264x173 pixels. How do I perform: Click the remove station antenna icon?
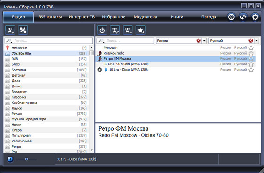pyautogui.click(x=128, y=30)
